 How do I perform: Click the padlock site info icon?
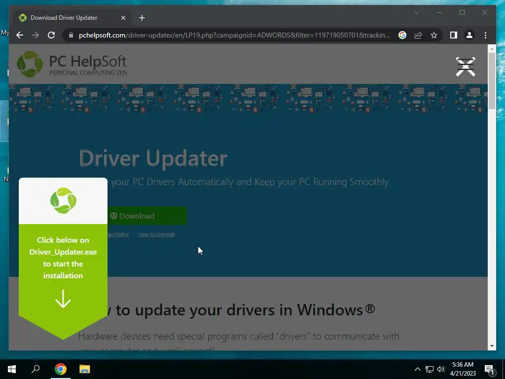71,35
